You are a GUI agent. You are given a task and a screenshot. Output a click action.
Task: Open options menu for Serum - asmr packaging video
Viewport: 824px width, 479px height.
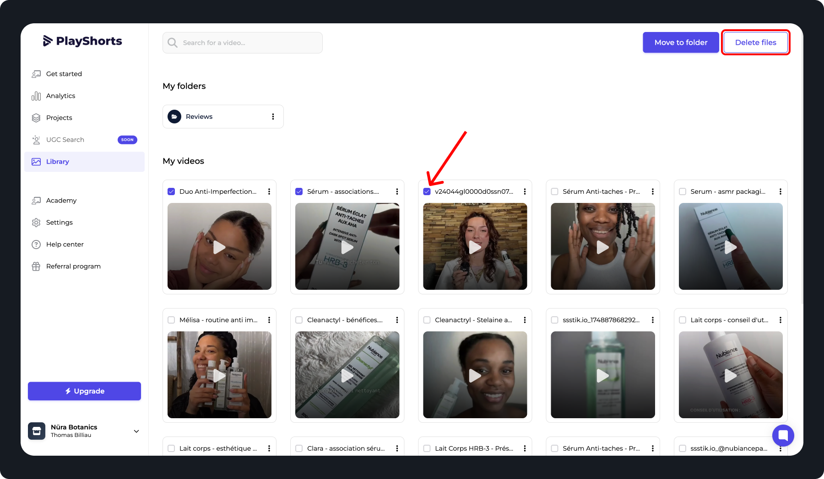point(780,192)
